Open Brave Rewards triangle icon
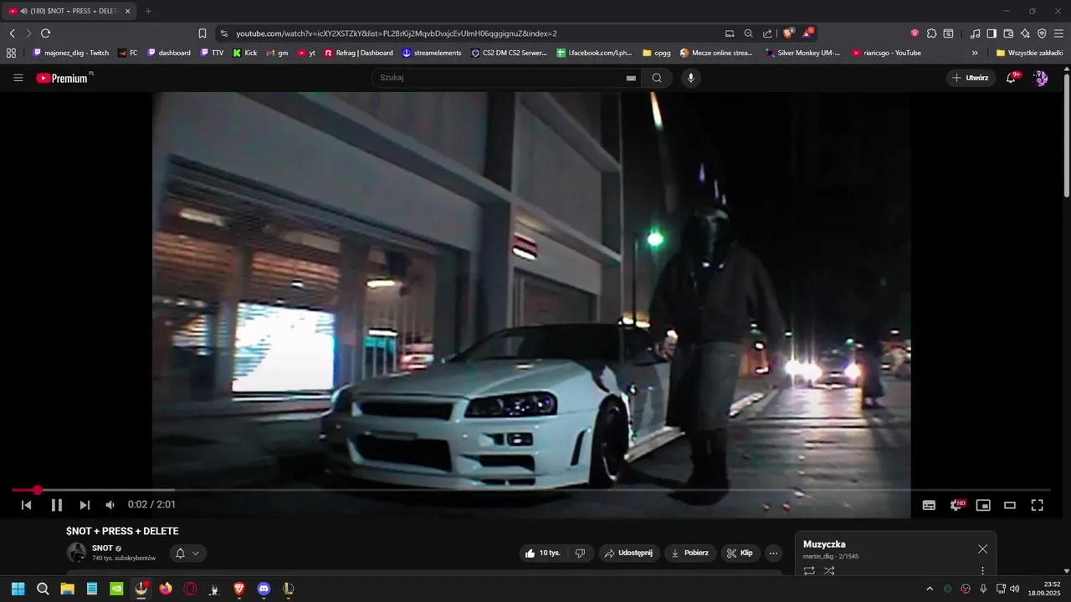This screenshot has width=1071, height=602. point(807,33)
